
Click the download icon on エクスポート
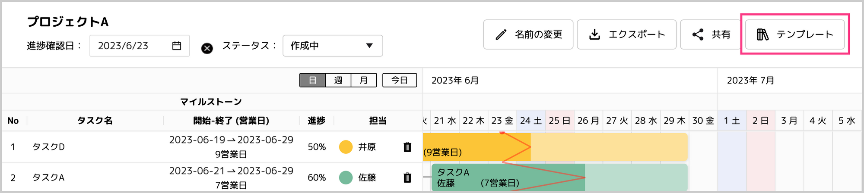[x=595, y=34]
